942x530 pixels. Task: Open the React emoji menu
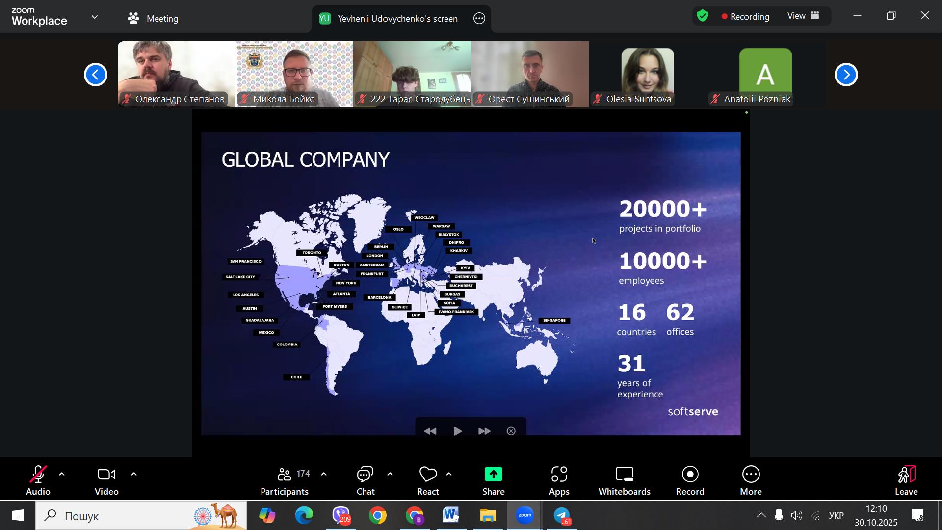pos(428,480)
